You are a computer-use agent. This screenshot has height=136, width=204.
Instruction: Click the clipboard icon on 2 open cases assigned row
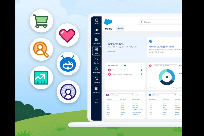point(141,74)
